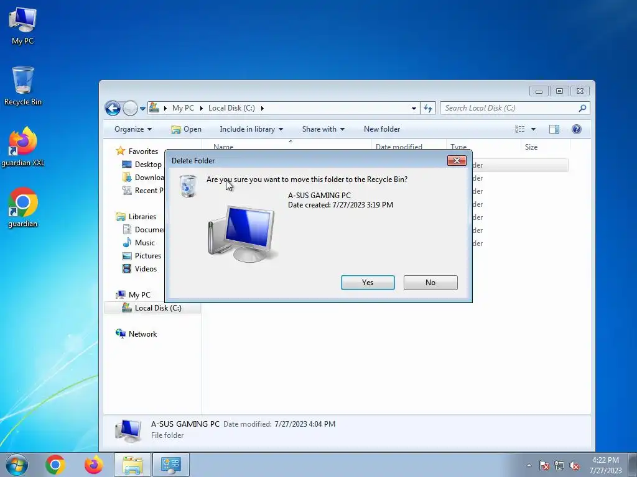
Task: Select My PC in address breadcrumb
Action: click(183, 108)
